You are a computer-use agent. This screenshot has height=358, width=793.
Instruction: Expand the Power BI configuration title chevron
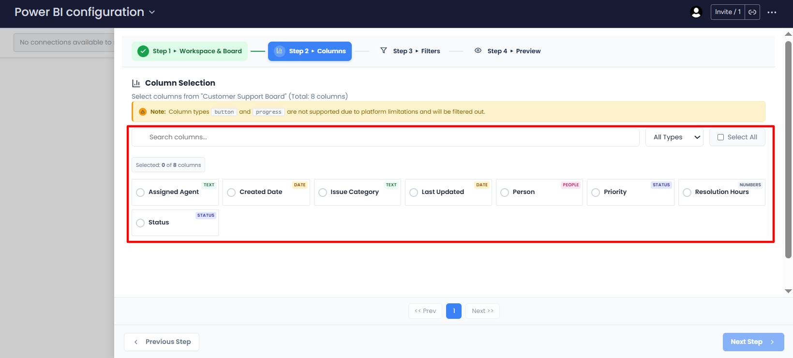click(x=152, y=12)
